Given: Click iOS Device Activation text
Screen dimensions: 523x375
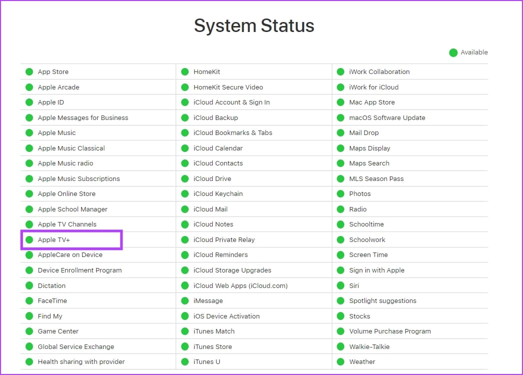Looking at the screenshot, I should pos(227,316).
